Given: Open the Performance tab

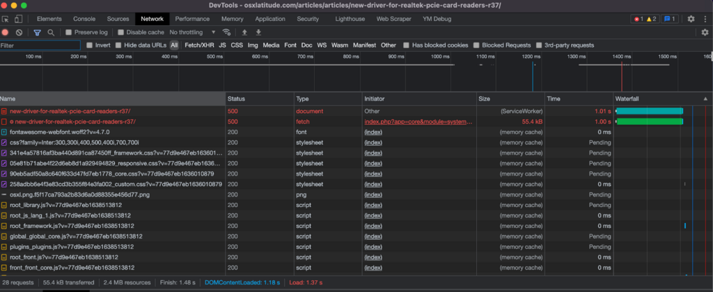Looking at the screenshot, I should pos(192,19).
